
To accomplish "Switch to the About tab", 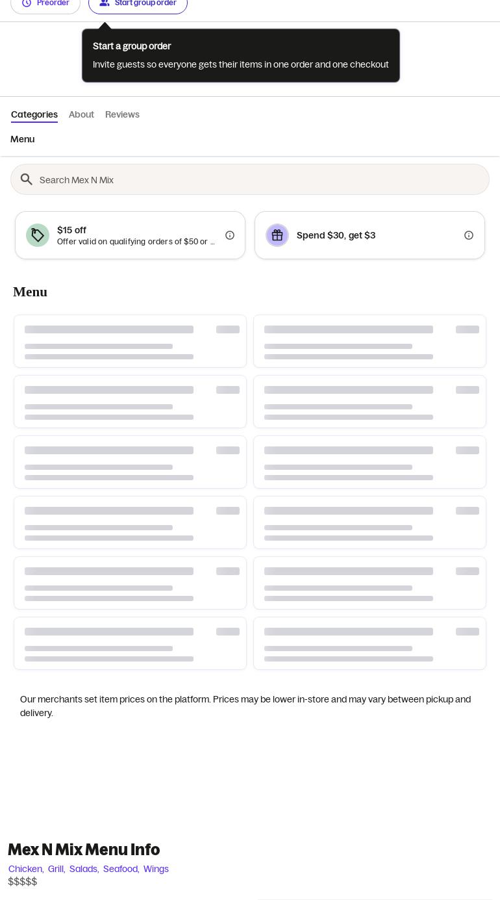I will click(81, 114).
